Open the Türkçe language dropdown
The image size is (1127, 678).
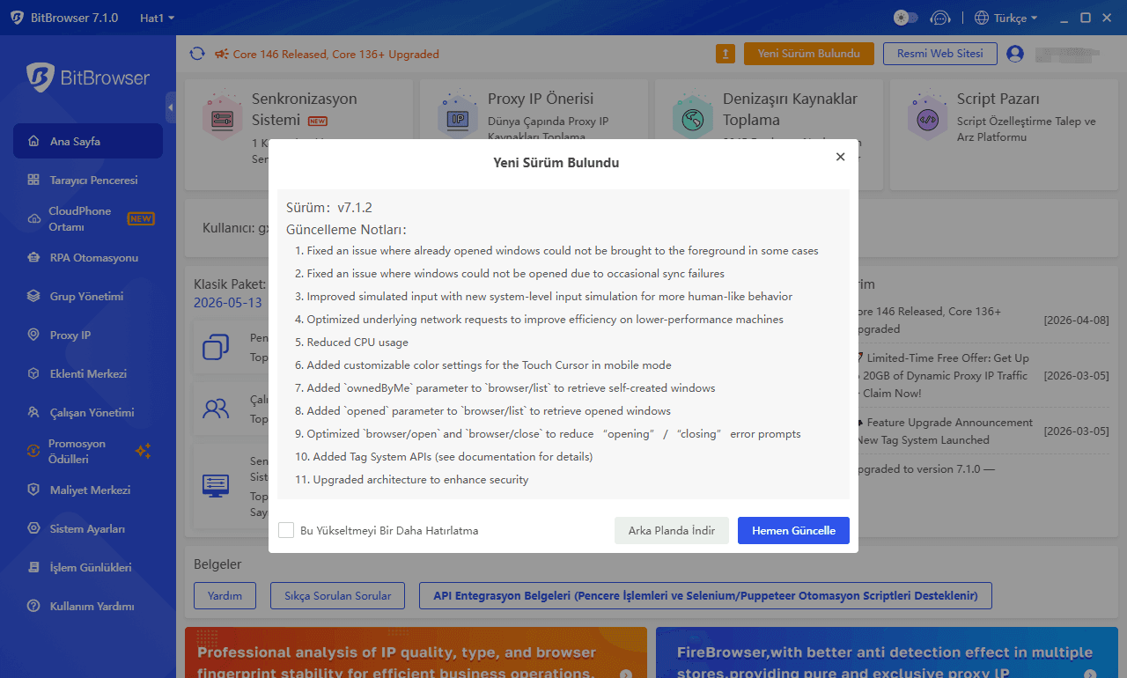click(x=1006, y=18)
